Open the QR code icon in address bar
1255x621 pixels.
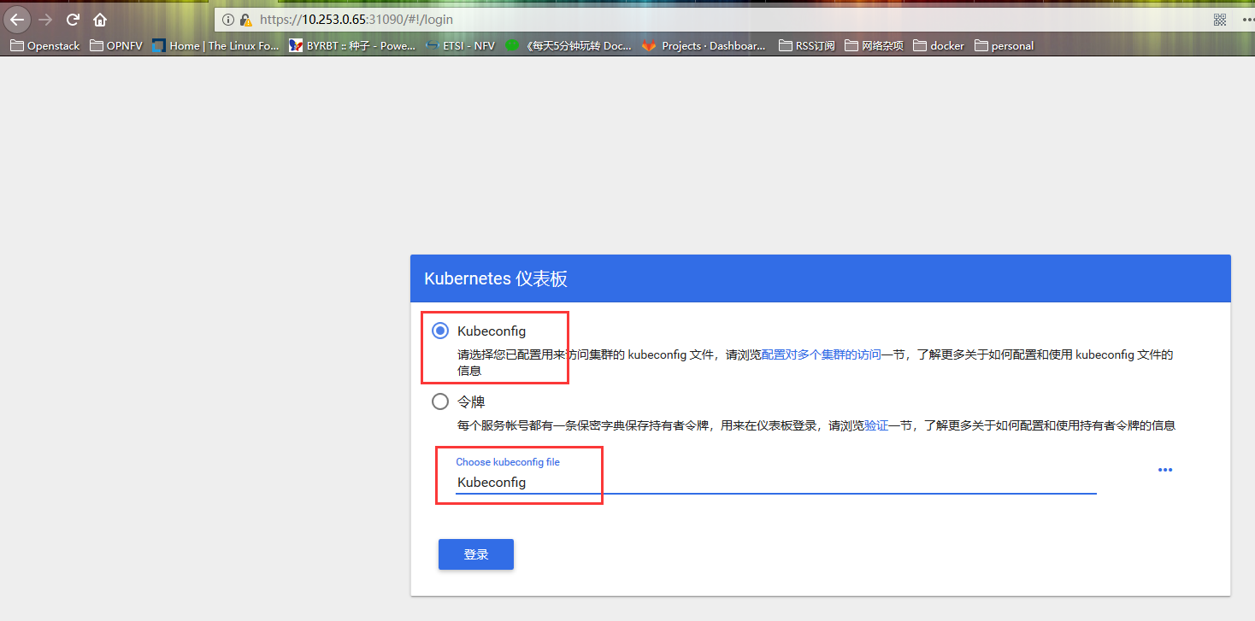[x=1219, y=19]
